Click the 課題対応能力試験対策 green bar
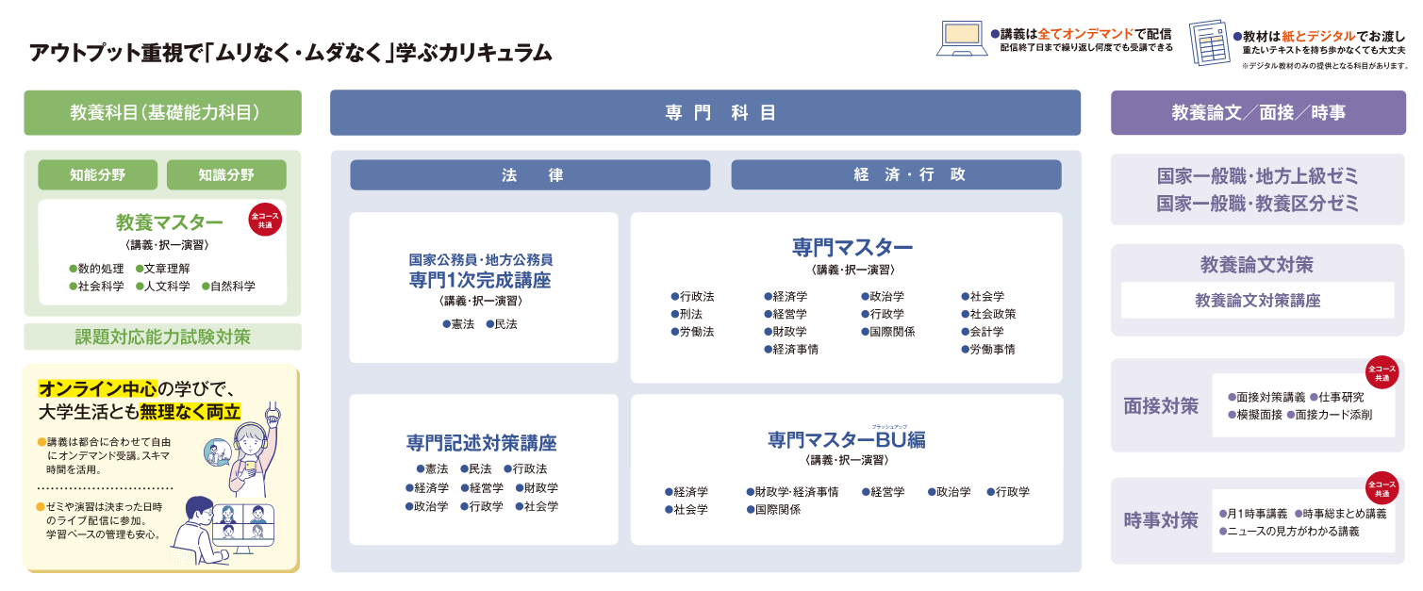 [163, 337]
